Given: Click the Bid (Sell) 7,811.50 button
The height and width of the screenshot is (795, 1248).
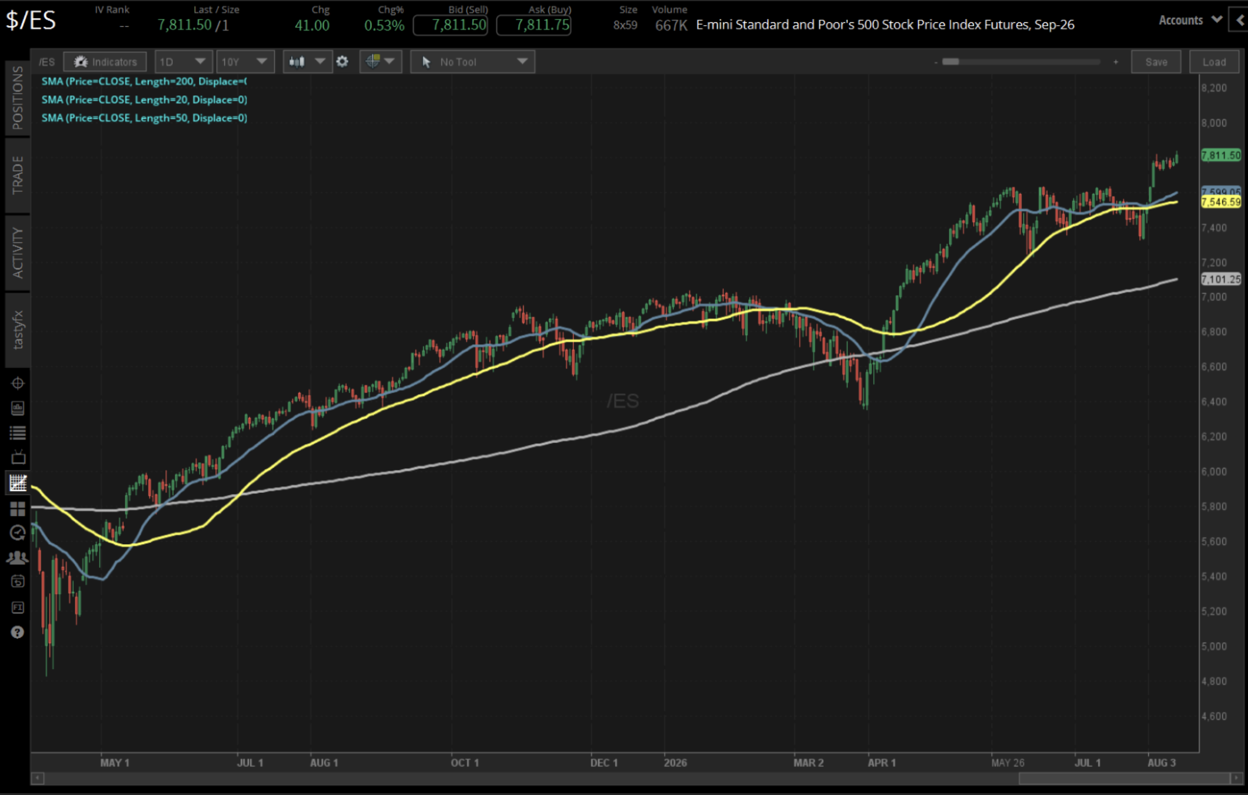Looking at the screenshot, I should [x=451, y=25].
